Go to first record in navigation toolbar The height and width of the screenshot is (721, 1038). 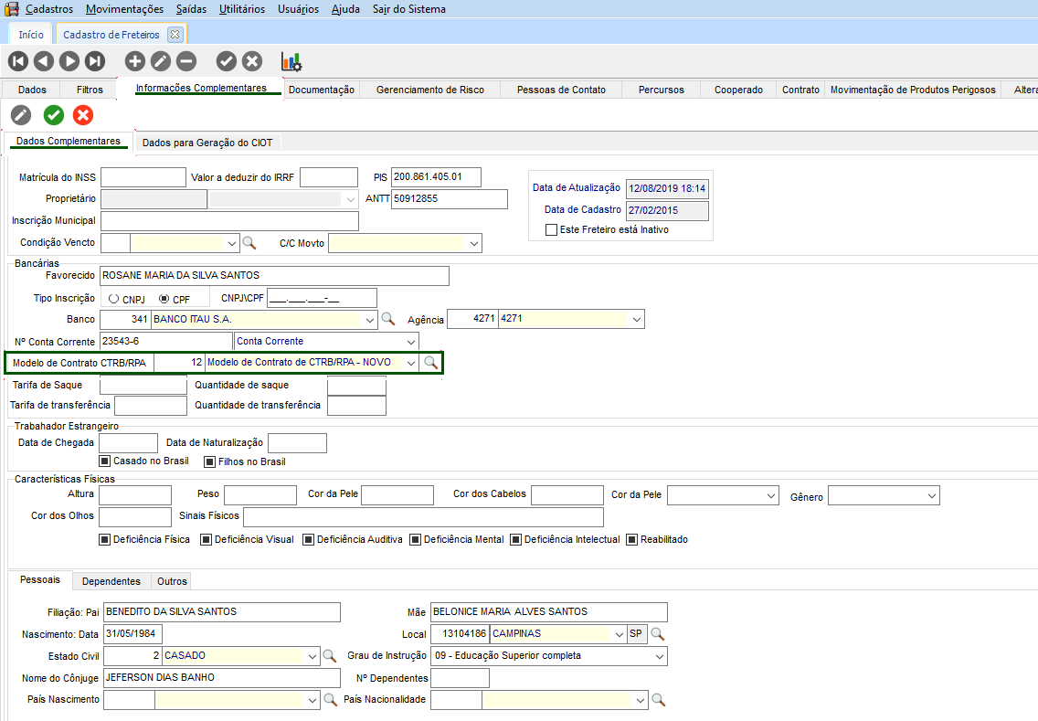click(x=17, y=61)
